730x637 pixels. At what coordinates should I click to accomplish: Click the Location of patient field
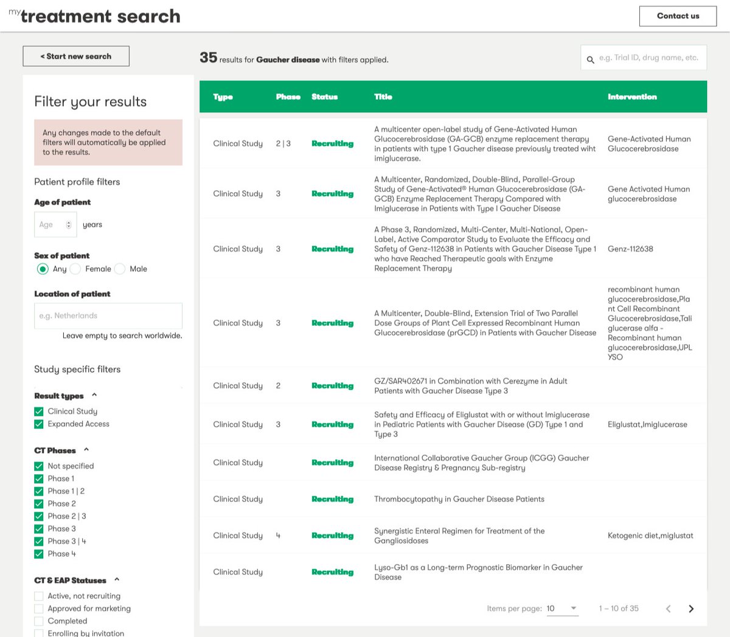[x=108, y=316]
